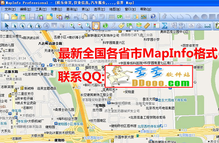Select the Boundary Select tool
Viewport: 219px width, 143px height.
click(x=38, y=26)
